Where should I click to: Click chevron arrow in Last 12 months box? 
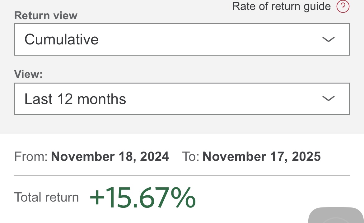(328, 99)
